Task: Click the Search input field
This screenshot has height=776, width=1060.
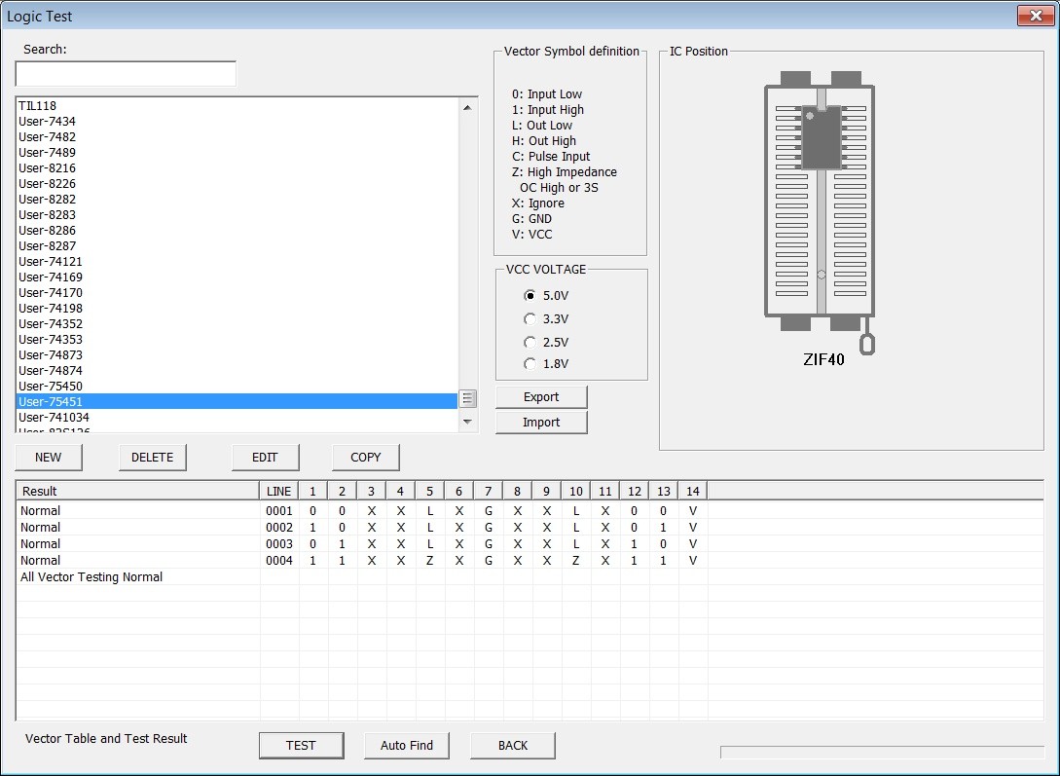Action: pos(126,74)
